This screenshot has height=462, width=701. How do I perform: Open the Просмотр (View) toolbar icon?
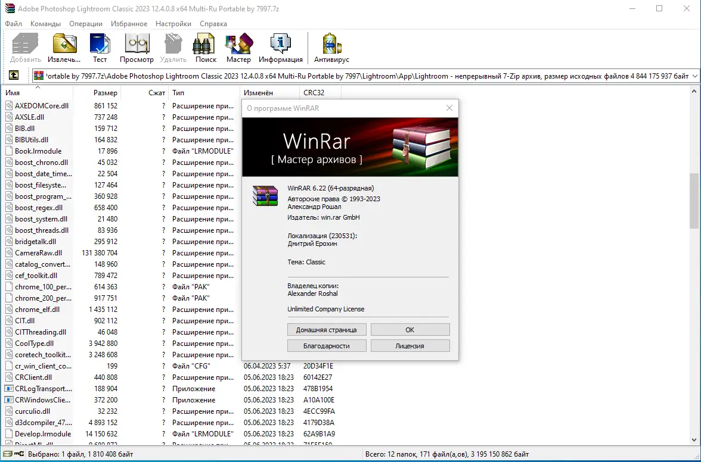pyautogui.click(x=137, y=43)
